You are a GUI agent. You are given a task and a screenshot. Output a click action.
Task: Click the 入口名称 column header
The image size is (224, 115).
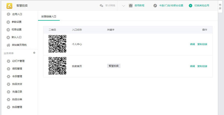click(77, 30)
